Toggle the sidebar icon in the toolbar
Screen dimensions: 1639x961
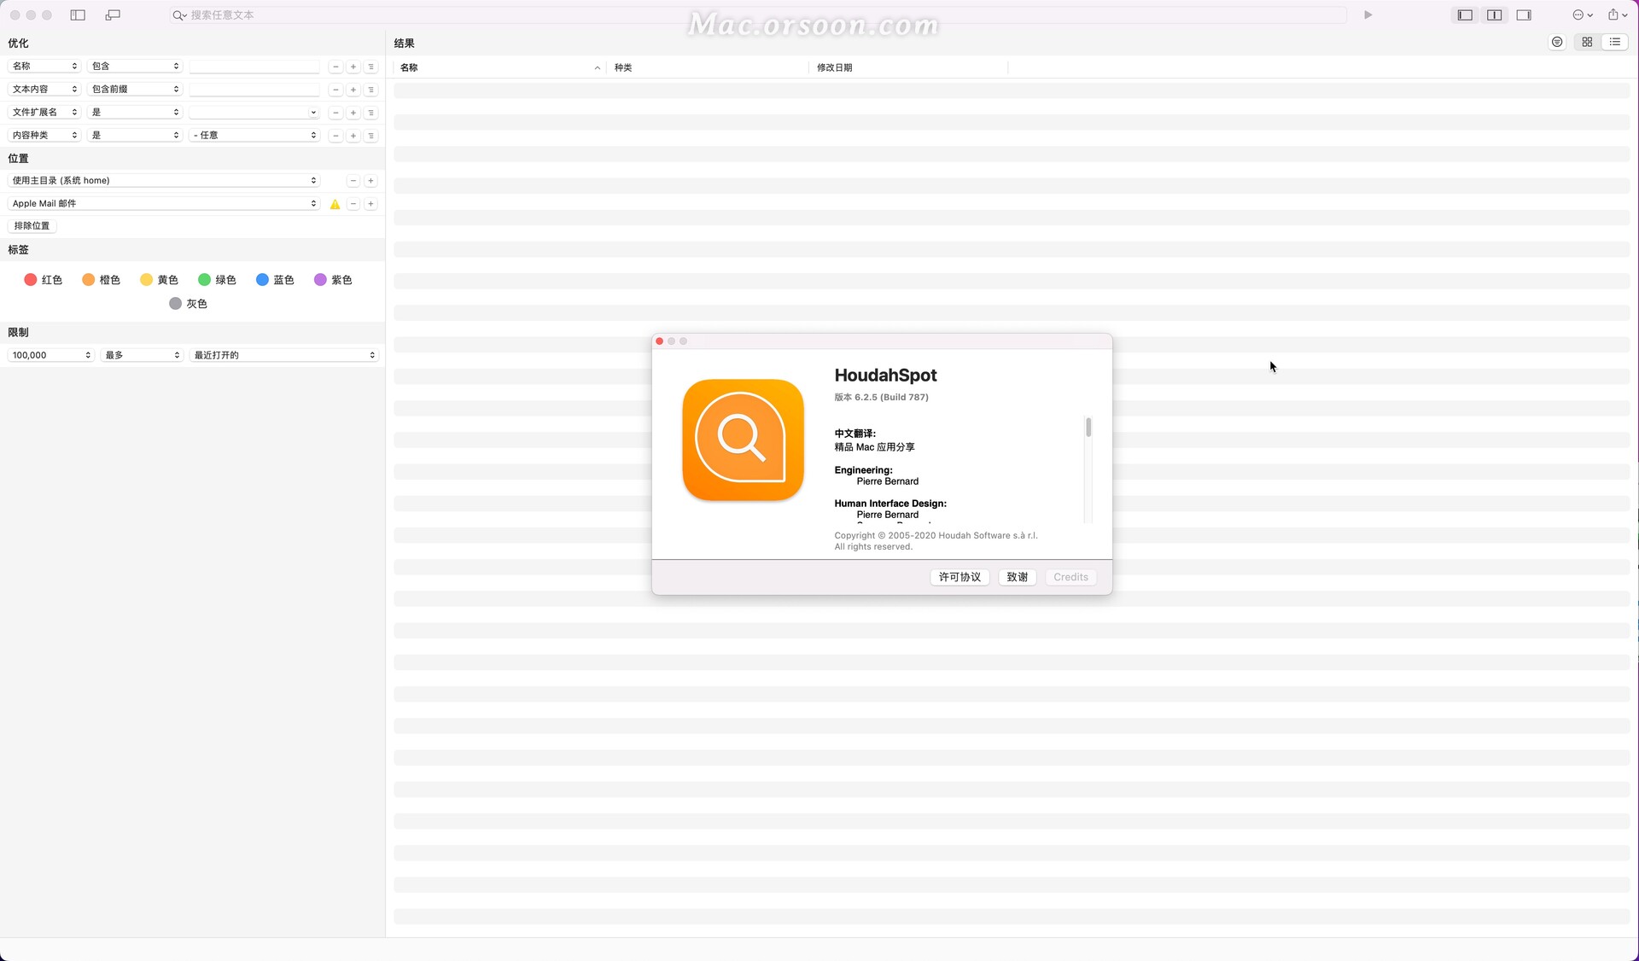pyautogui.click(x=78, y=15)
